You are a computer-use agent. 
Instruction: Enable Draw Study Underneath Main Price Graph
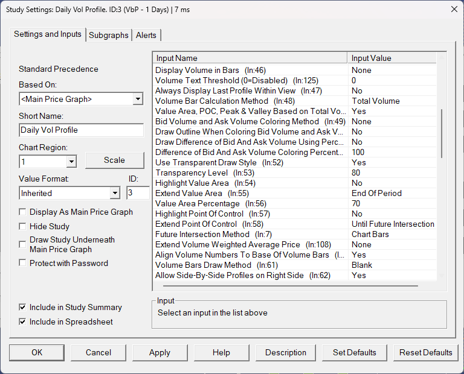[x=22, y=244]
